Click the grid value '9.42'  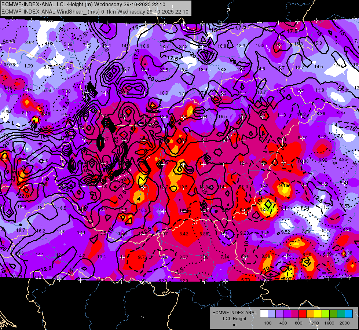click(264, 186)
